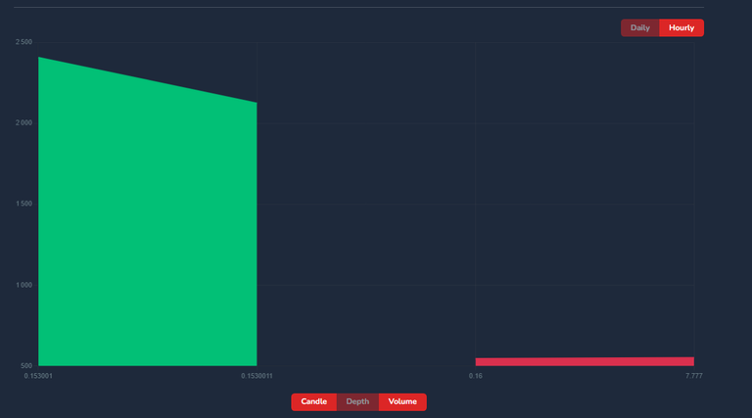Click the 7.777 price axis label
752x418 pixels.
pyautogui.click(x=694, y=376)
